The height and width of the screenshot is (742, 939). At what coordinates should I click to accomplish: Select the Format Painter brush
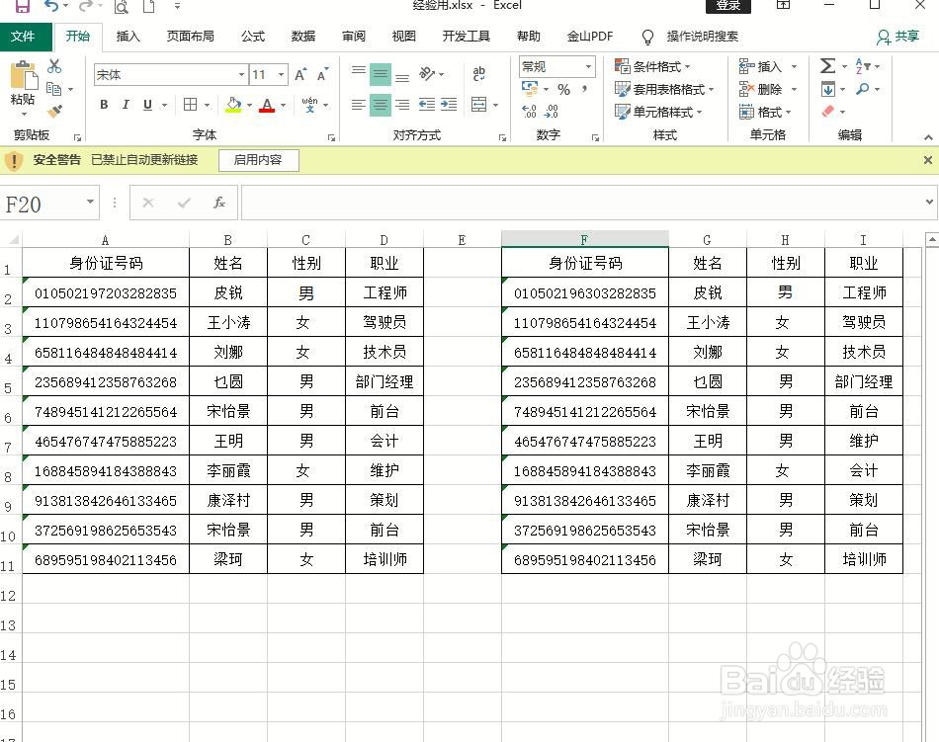coord(54,111)
